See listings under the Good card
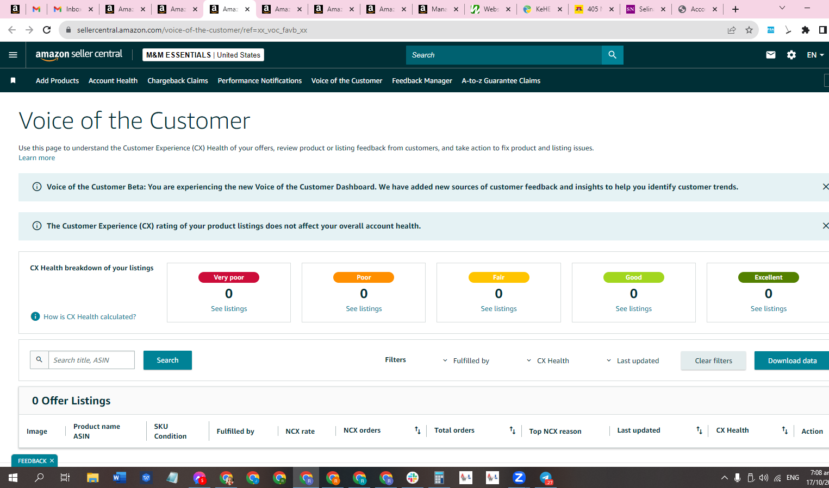This screenshot has height=488, width=829. coord(633,308)
